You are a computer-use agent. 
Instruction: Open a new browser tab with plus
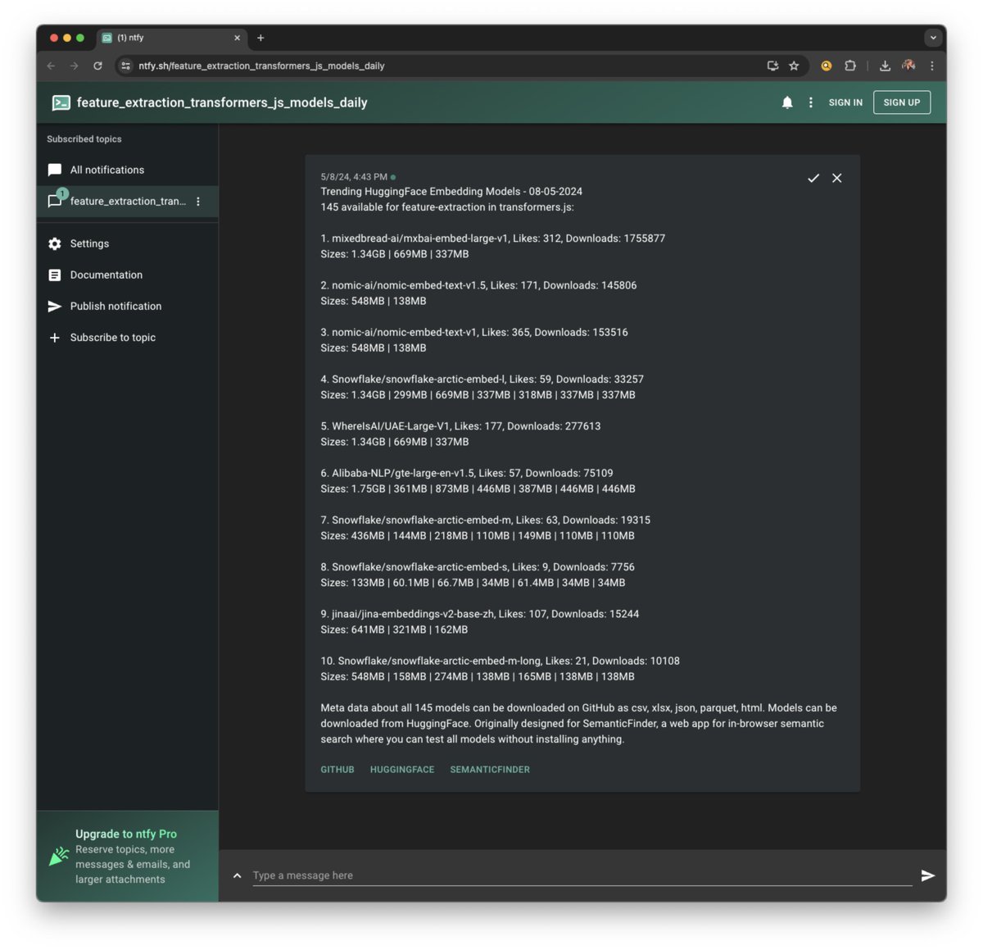(260, 38)
